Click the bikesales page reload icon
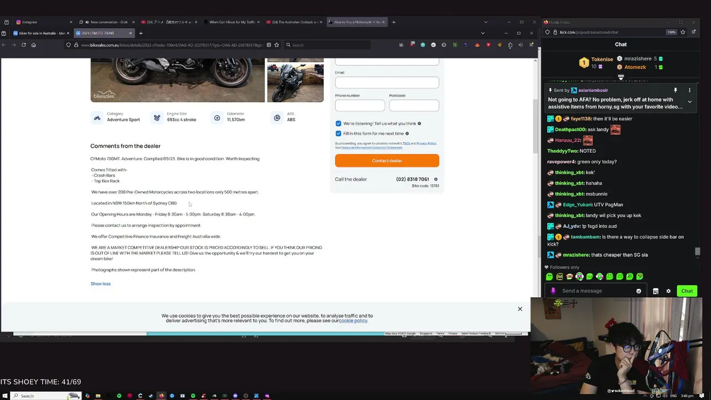The image size is (711, 400). point(23,45)
